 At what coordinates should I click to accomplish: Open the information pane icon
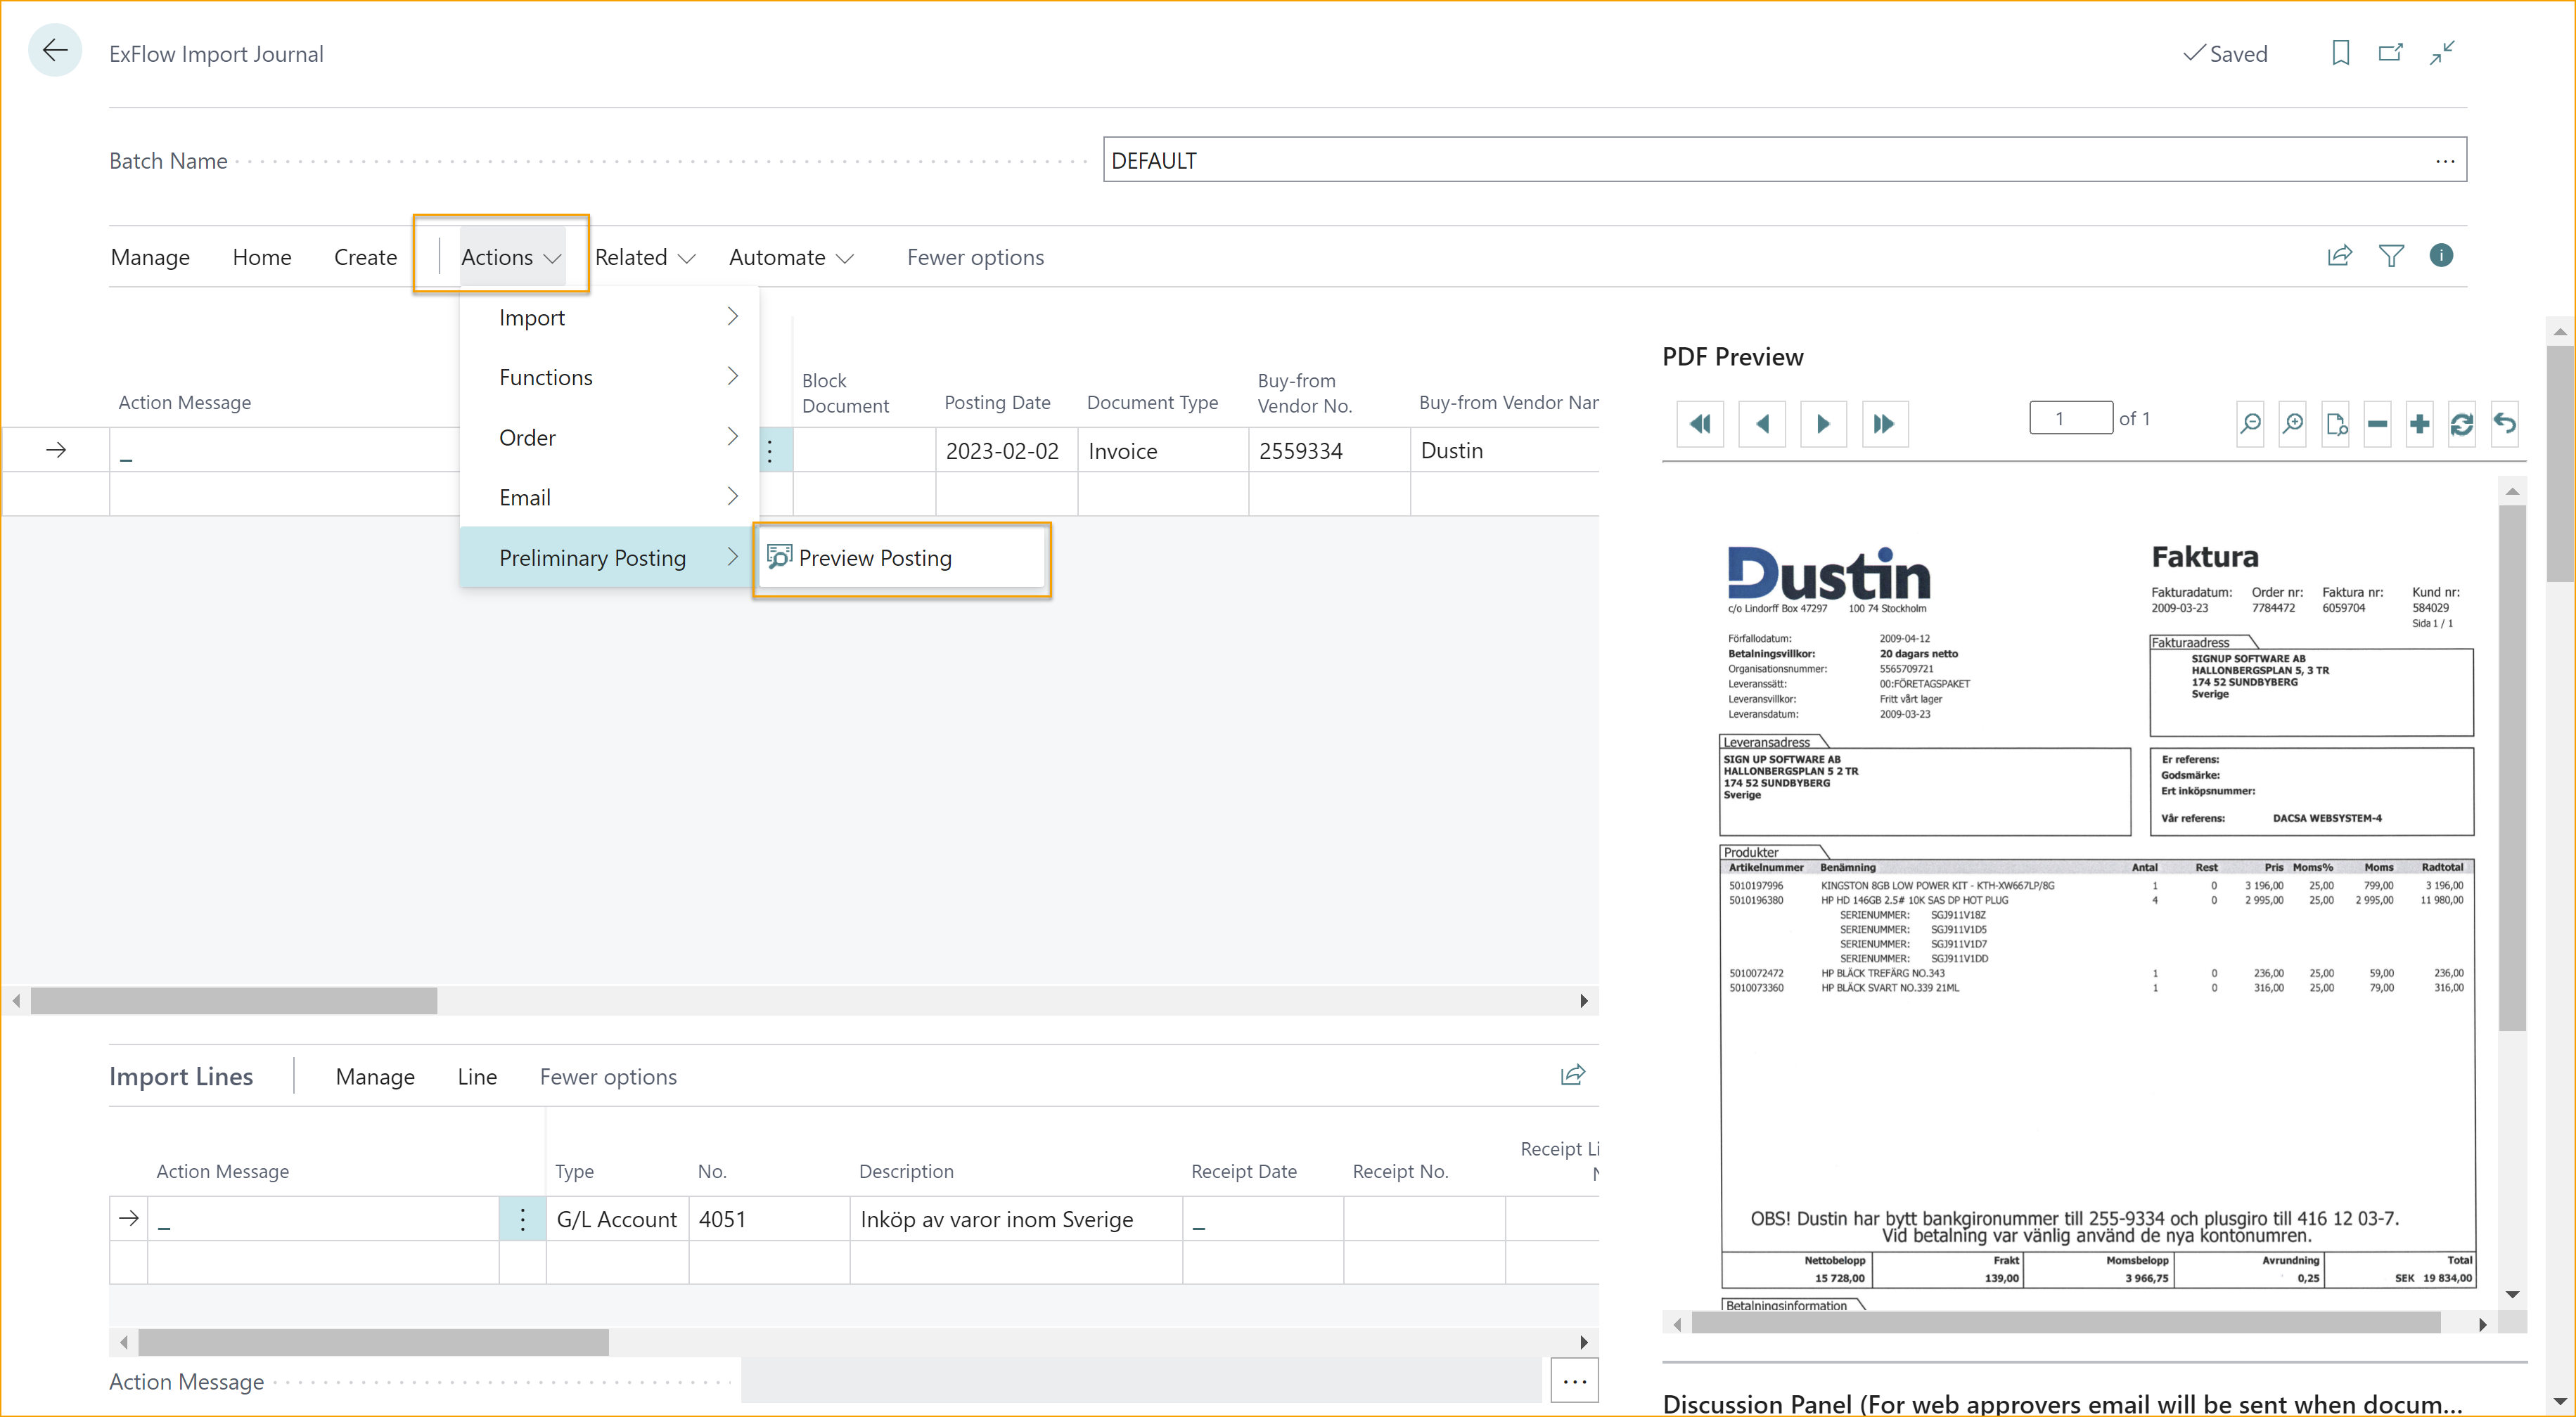[x=2440, y=257]
